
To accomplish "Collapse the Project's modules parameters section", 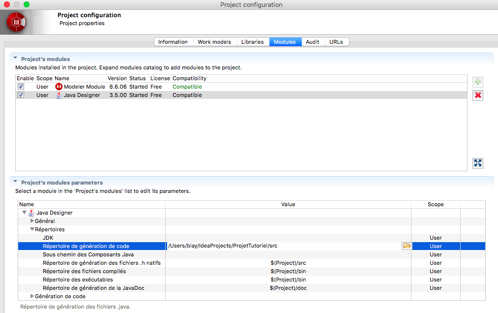I will tap(15, 182).
